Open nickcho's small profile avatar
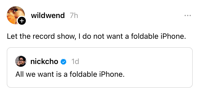The height and width of the screenshot is (93, 198). 21,61
